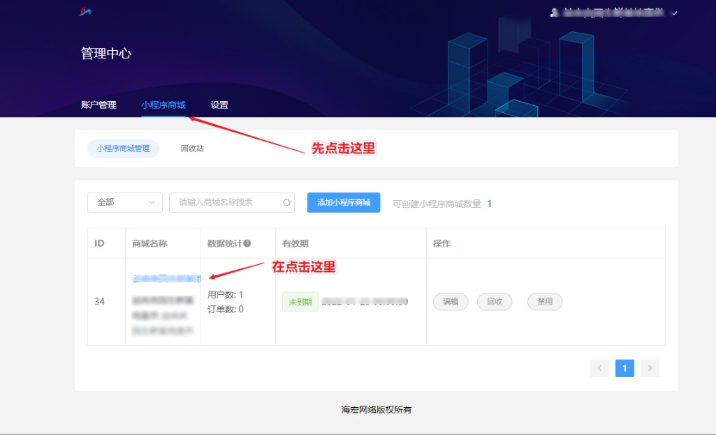Click 禁用 button for store 34

(x=545, y=302)
